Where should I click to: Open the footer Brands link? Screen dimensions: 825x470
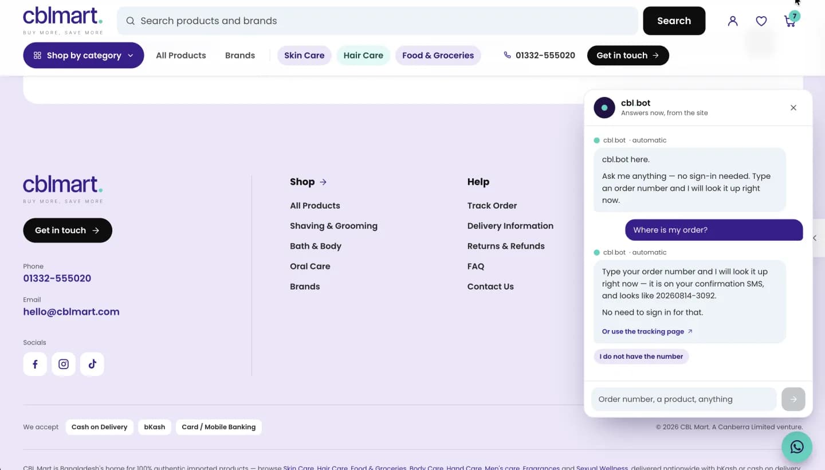[305, 287]
